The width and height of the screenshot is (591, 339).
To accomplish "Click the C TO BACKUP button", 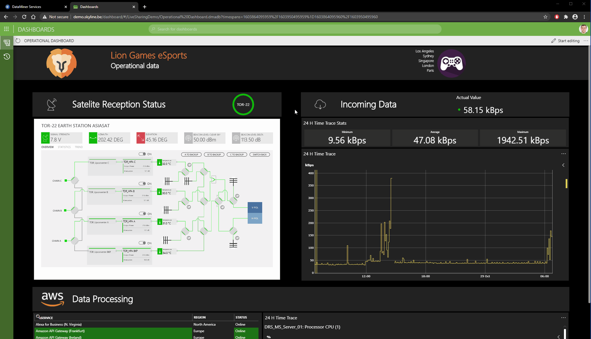I will click(x=237, y=155).
